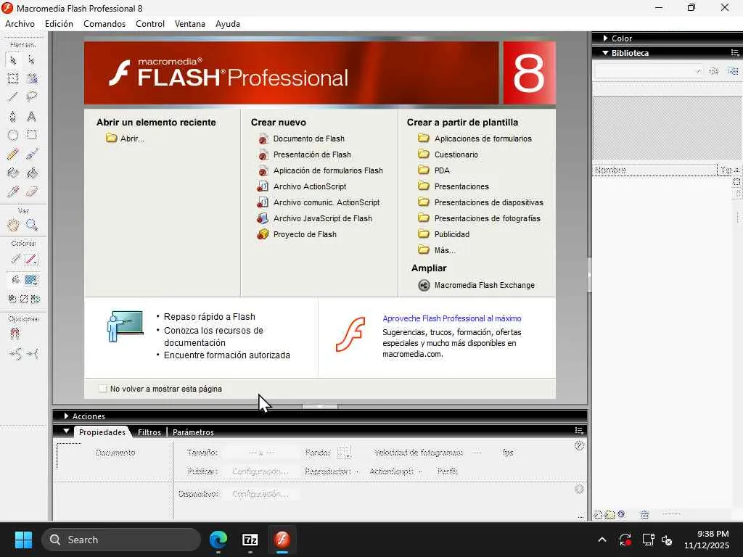Open the Ayuda menu

tap(227, 24)
